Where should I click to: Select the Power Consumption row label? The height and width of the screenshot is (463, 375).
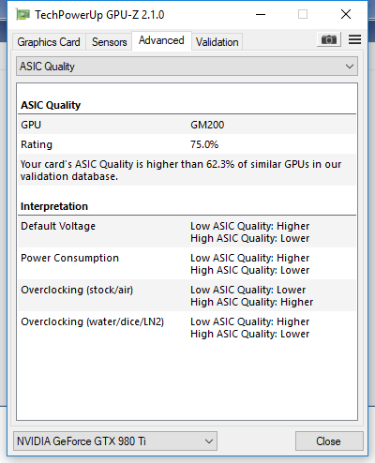pyautogui.click(x=69, y=258)
